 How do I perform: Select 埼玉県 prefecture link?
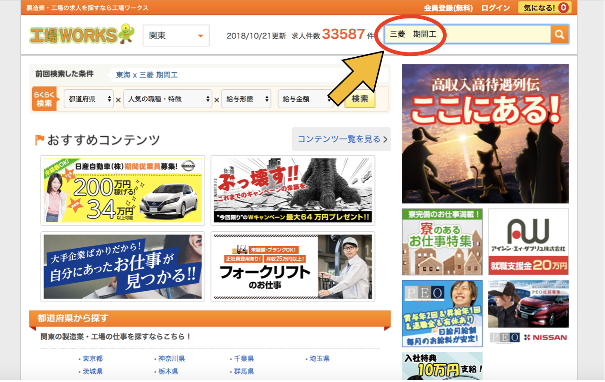[x=320, y=359]
